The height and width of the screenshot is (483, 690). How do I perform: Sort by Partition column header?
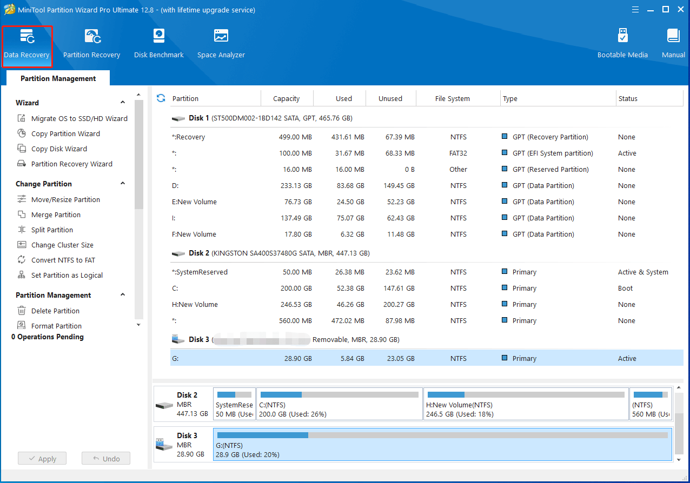[216, 98]
